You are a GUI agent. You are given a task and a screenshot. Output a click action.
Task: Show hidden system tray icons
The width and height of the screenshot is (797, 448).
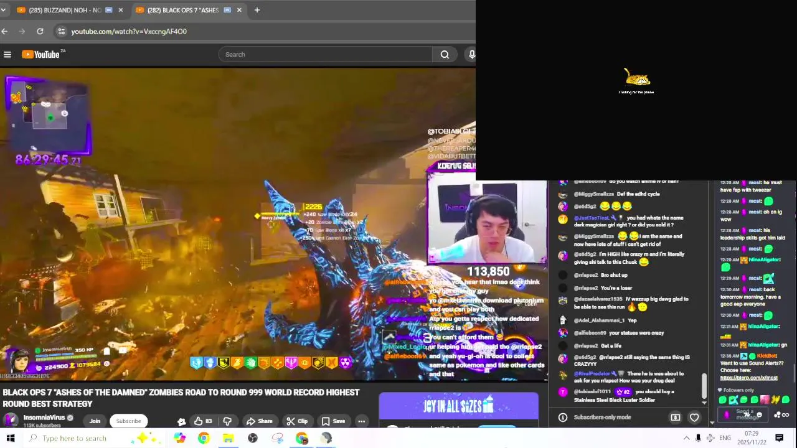pyautogui.click(x=686, y=438)
